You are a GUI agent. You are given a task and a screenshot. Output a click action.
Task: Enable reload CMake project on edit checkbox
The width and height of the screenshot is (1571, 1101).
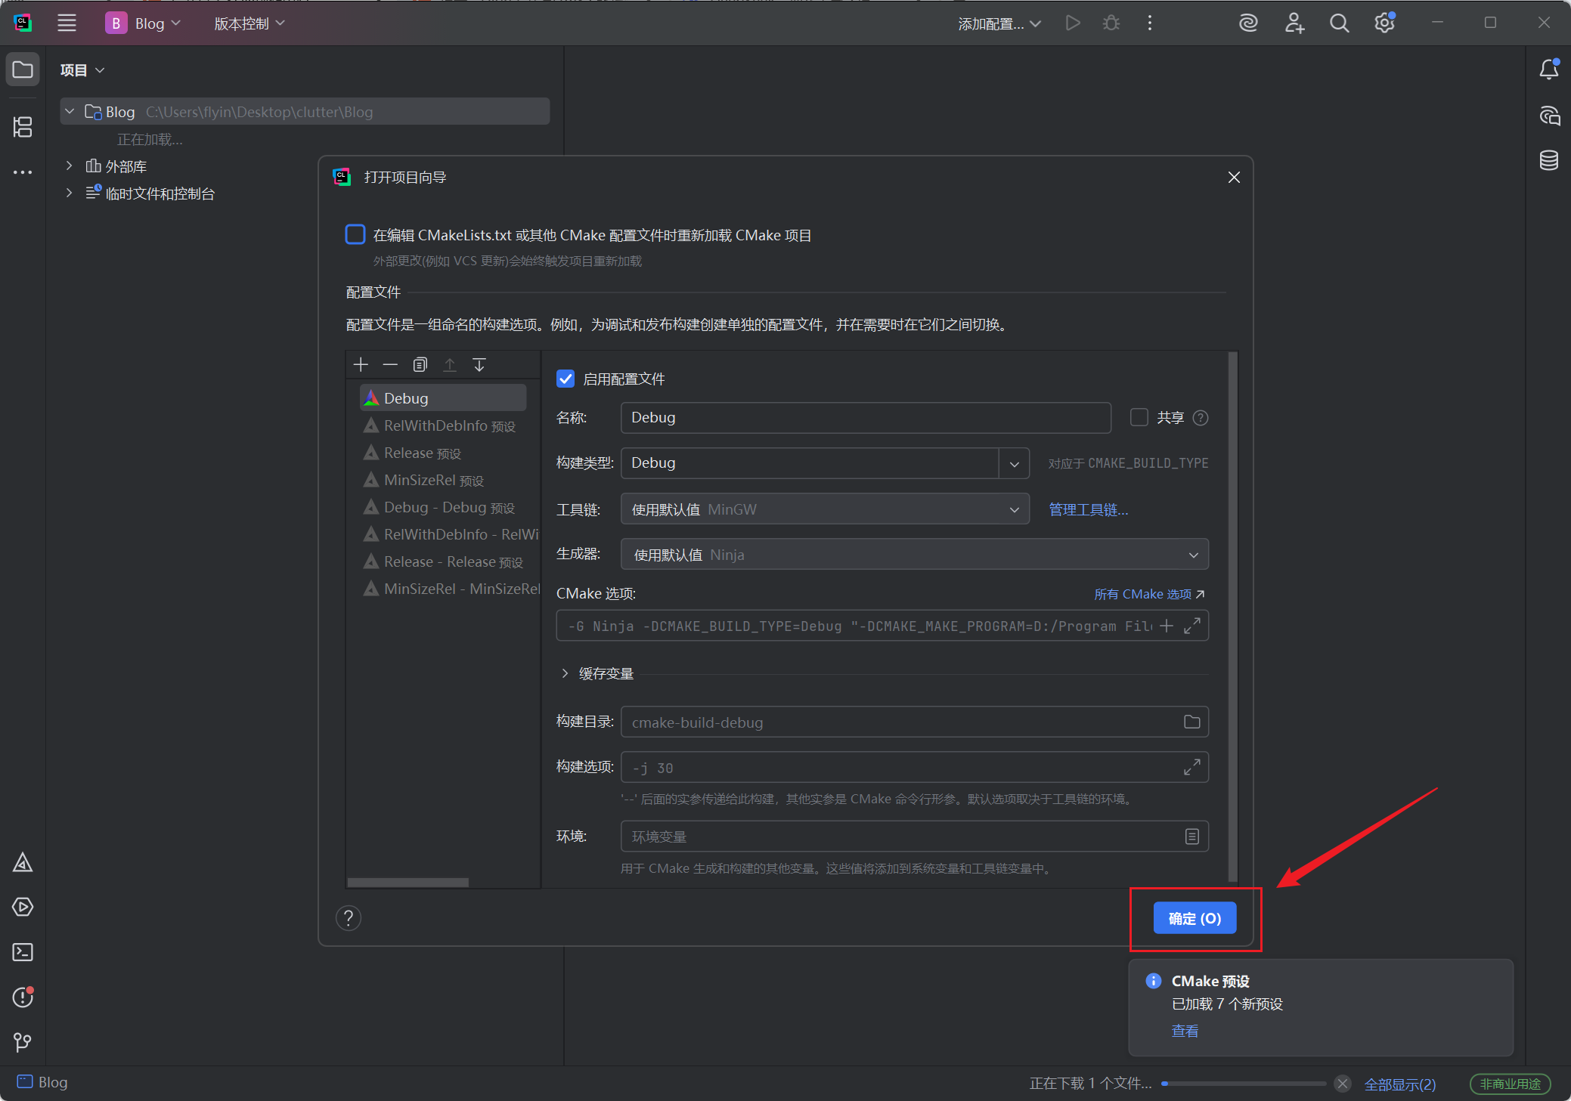355,235
